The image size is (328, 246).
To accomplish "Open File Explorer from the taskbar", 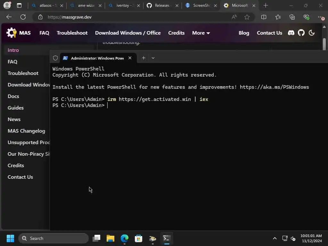I will click(111, 238).
